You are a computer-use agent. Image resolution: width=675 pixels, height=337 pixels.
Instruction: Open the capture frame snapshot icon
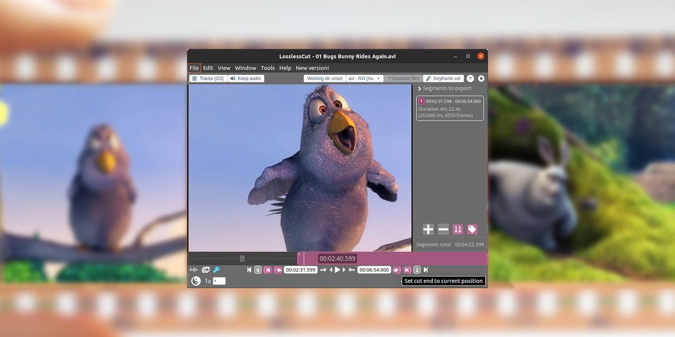[x=205, y=270]
